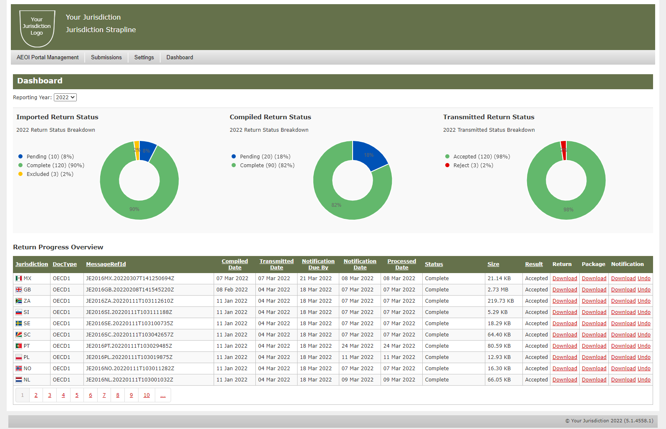
Task: Download the Notification for NO row
Action: pyautogui.click(x=623, y=369)
